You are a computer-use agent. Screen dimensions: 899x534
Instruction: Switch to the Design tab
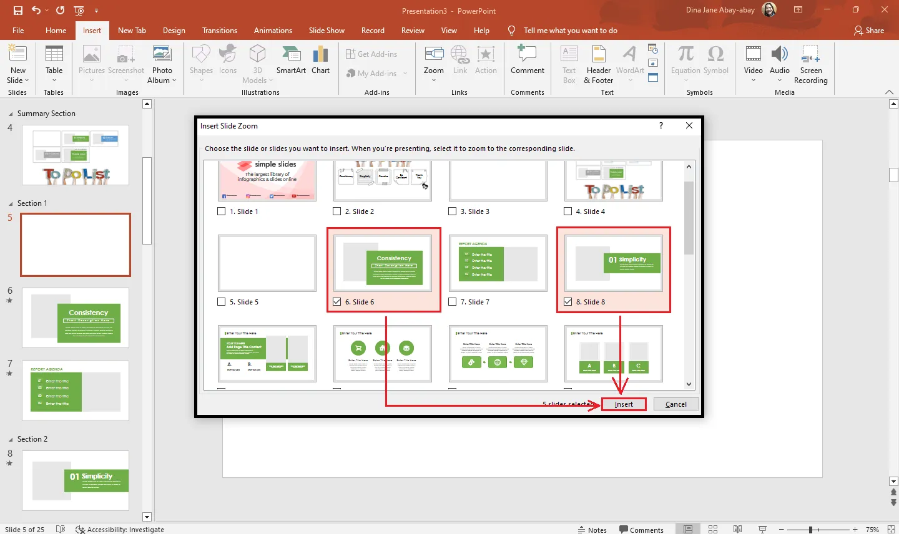pos(174,31)
